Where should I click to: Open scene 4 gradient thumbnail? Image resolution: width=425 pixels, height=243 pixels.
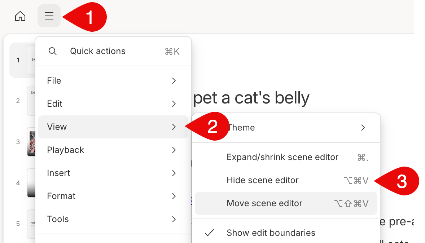click(31, 183)
